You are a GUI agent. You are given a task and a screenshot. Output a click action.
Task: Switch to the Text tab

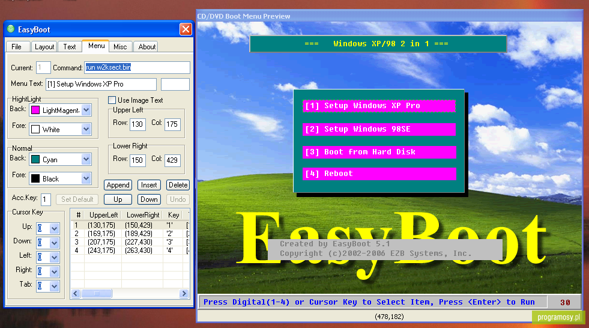(70, 47)
